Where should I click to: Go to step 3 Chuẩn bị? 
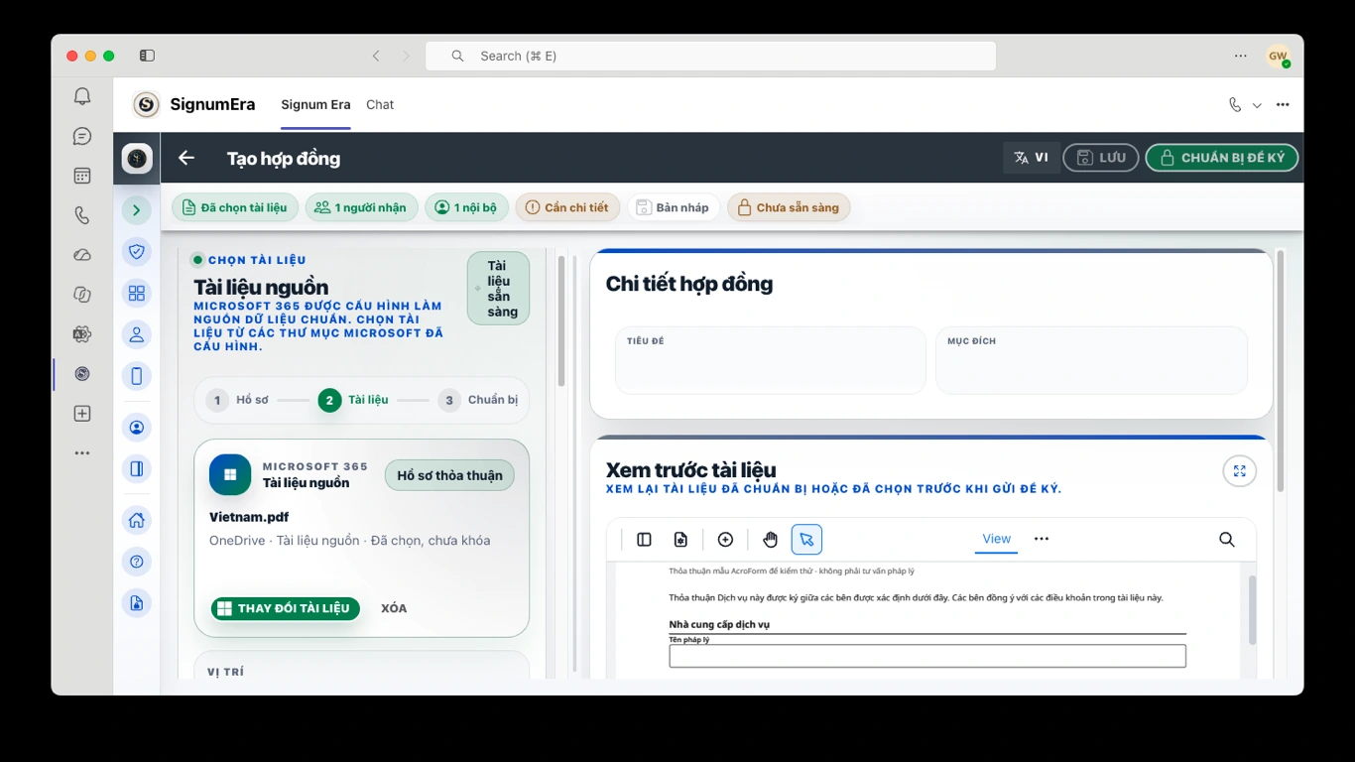tap(479, 401)
